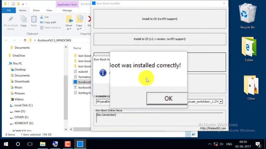Image resolution: width=266 pixels, height=149 pixels.
Task: Click Copy path in the ribbon
Action: click(x=48, y=22)
